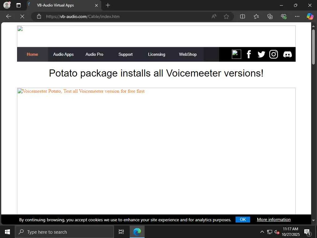Screen dimensions: 317x238
Task: Add this page to favorites
Action: pos(226,16)
